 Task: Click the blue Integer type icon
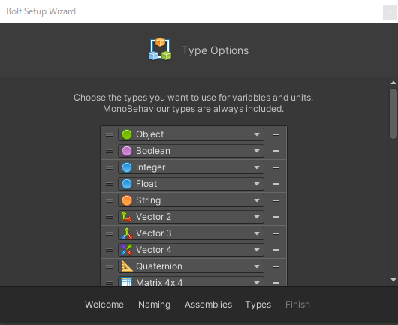click(127, 167)
